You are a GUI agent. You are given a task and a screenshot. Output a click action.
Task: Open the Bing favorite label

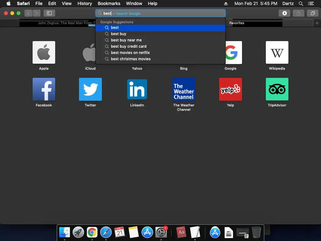184,68
